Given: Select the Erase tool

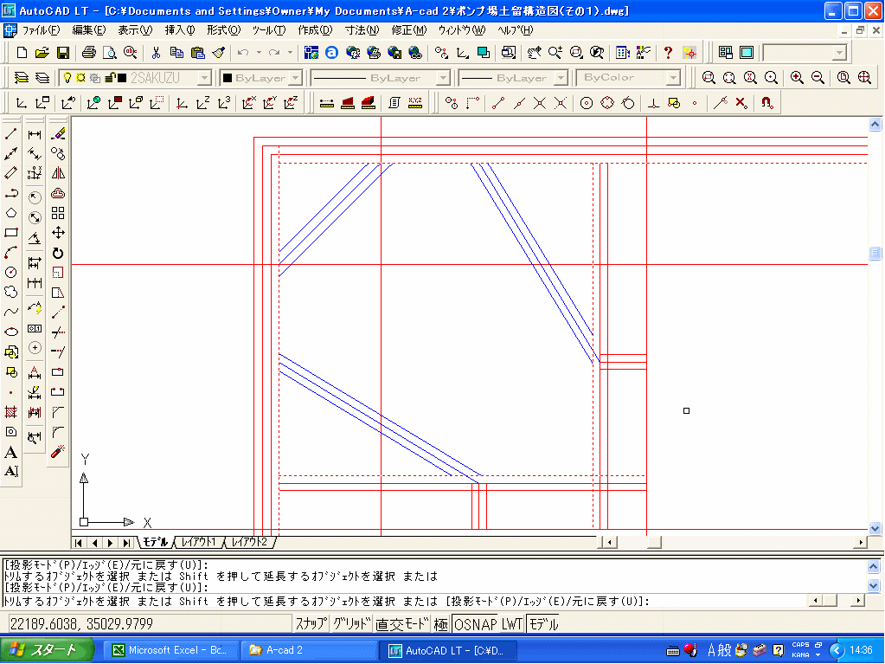Looking at the screenshot, I should point(58,134).
